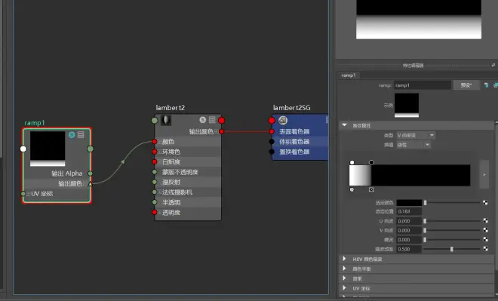The image size is (498, 301).
Task: Click the 预设 presets button
Action: coord(466,85)
